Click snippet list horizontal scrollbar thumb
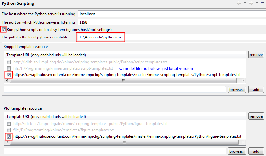This screenshot has height=156, width=266. tap(123, 81)
